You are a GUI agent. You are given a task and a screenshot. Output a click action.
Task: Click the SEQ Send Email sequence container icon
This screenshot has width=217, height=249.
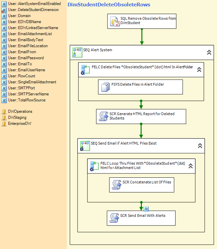coord(85,146)
